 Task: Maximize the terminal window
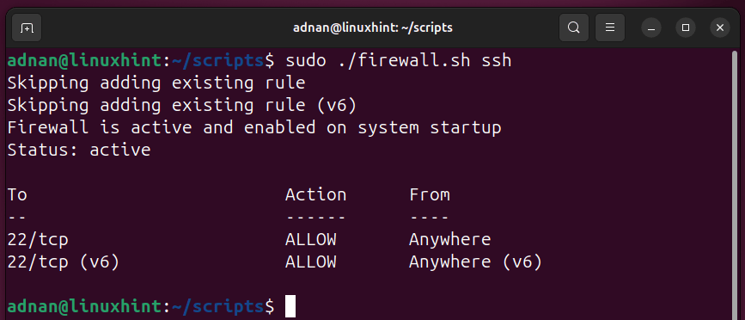[x=686, y=28]
